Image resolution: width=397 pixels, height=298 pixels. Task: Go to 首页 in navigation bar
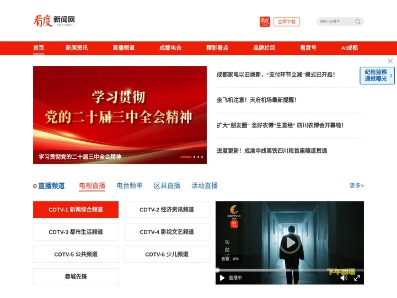(x=39, y=47)
